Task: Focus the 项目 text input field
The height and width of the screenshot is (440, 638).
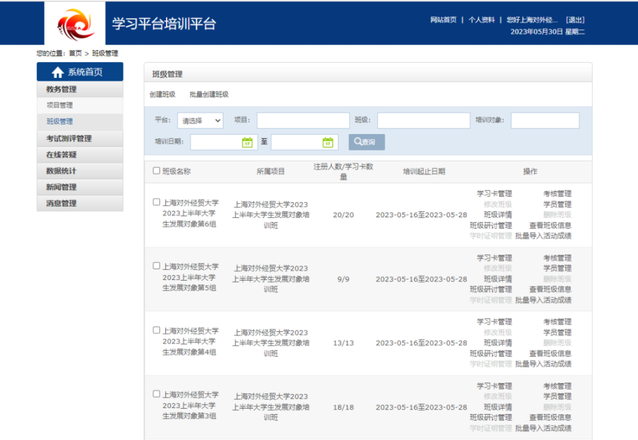Action: coord(303,121)
